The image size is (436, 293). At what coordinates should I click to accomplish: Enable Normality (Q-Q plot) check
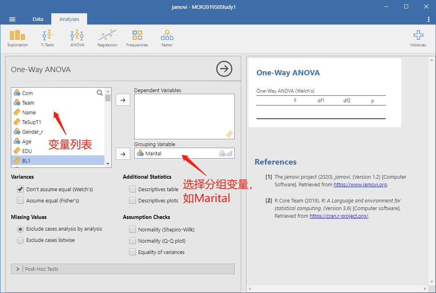(x=132, y=241)
